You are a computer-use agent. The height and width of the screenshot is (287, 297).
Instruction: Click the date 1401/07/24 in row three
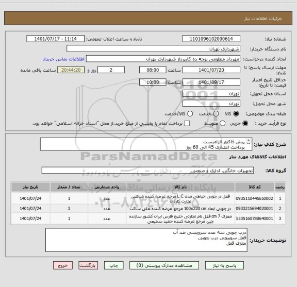[30, 218]
